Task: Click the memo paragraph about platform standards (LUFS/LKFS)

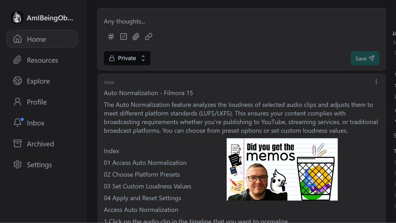Action: point(241,118)
